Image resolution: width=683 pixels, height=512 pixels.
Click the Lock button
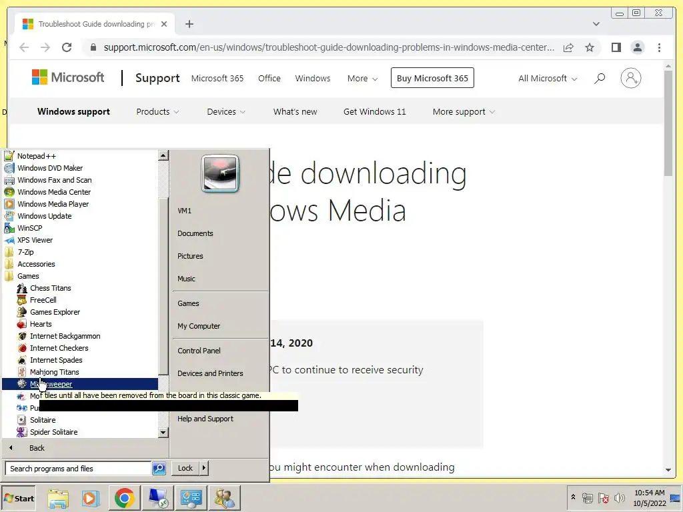(185, 468)
